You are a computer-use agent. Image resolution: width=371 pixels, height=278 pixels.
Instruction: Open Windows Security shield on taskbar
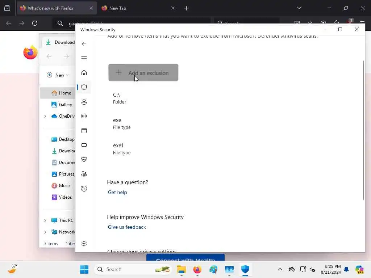245,269
